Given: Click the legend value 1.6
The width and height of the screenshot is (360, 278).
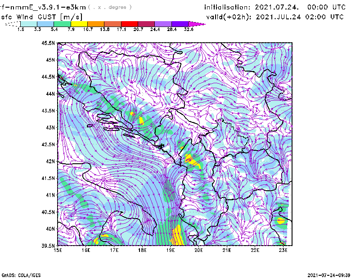Looking at the screenshot, I should click(x=21, y=29).
